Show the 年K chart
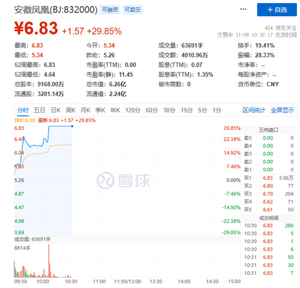Image resolution: width=300 pixels, height=288 pixels. 115,110
